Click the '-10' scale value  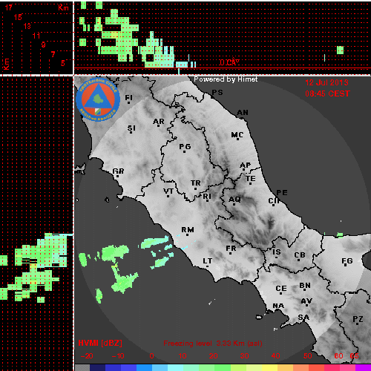coord(118,356)
